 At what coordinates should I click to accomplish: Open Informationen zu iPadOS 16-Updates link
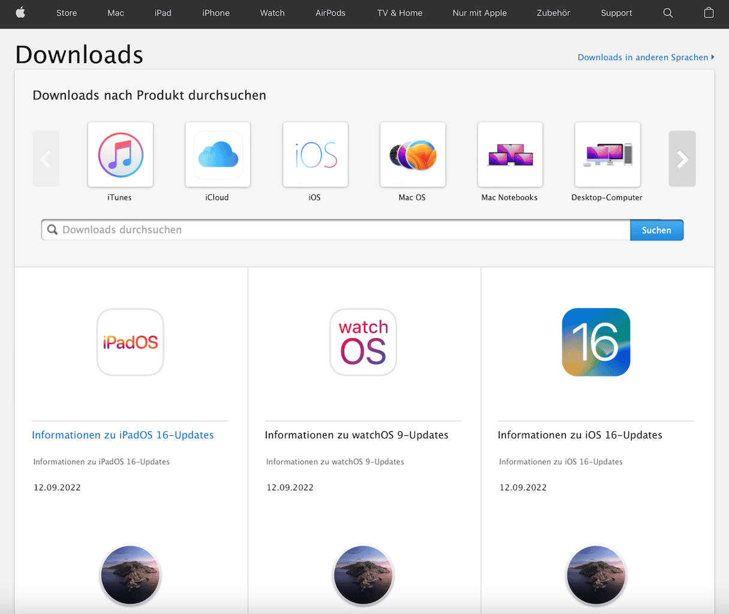[123, 435]
